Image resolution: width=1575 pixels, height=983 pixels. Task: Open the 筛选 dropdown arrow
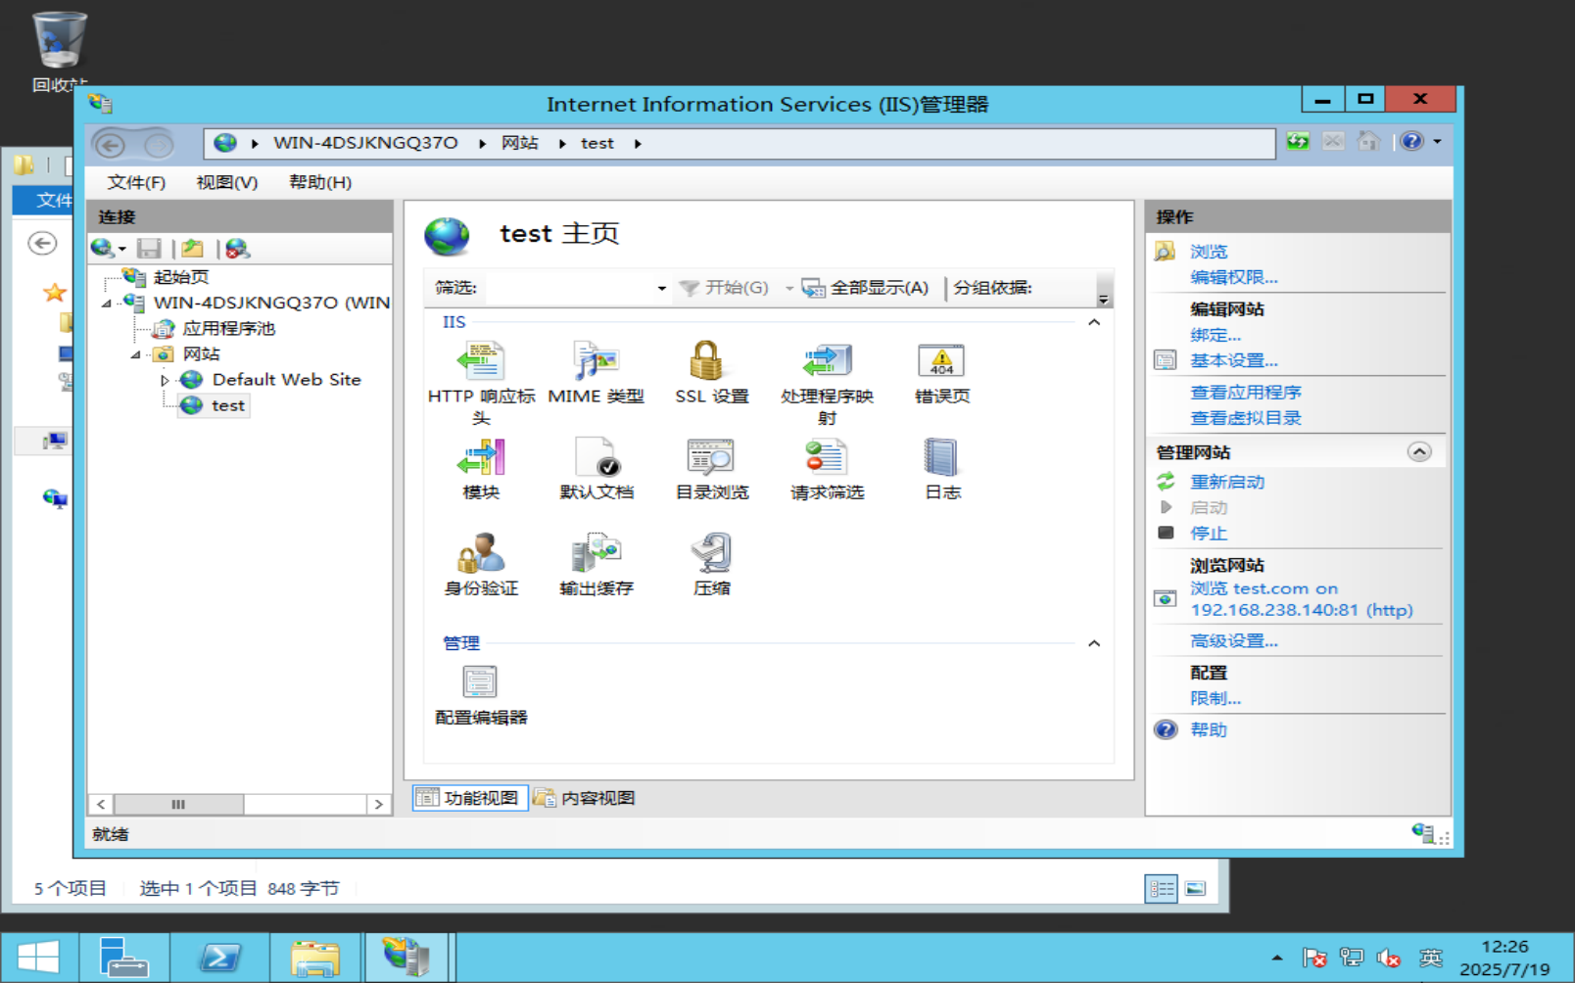point(662,288)
